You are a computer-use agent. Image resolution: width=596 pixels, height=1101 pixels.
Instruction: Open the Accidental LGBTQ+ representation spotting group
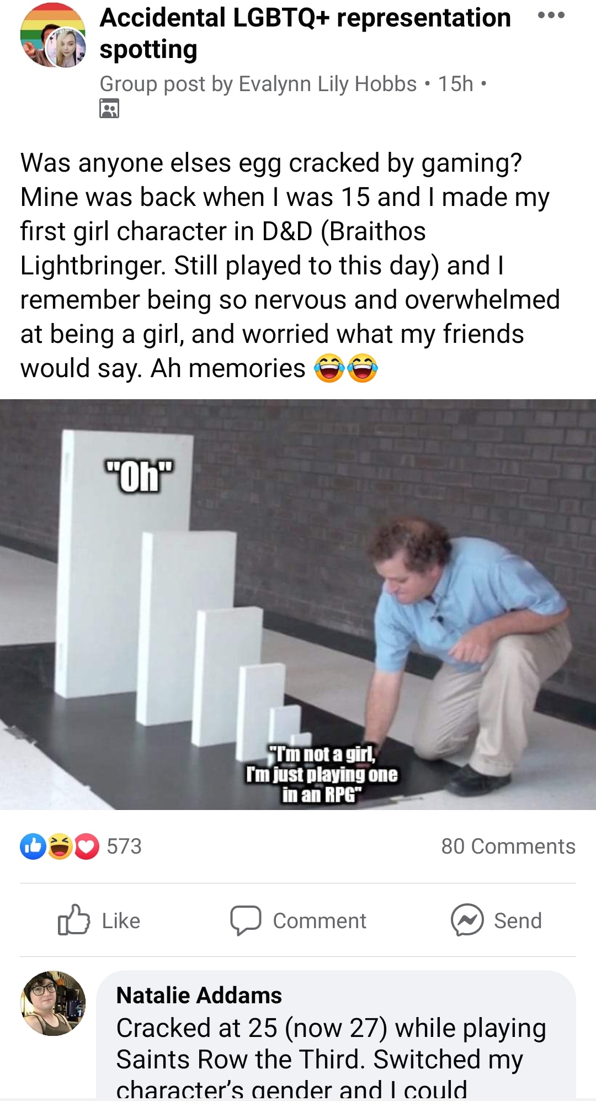click(x=305, y=33)
